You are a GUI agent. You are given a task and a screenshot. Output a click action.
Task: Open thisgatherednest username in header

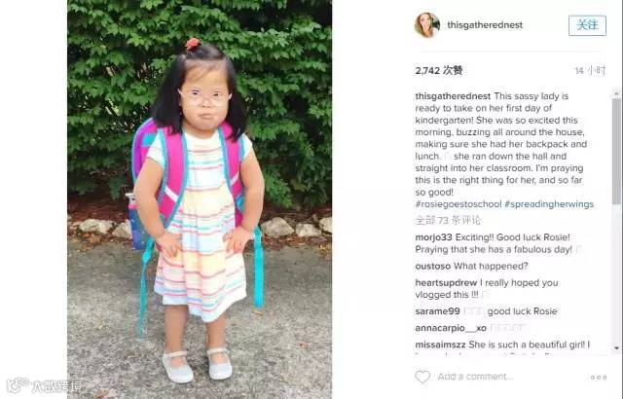pos(485,24)
